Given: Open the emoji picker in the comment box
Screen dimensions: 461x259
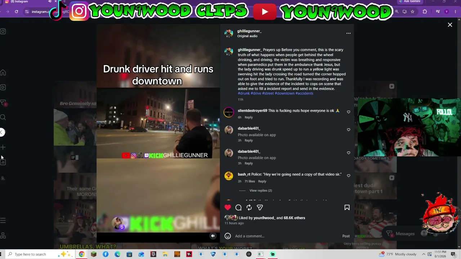Looking at the screenshot, I should coord(228,236).
